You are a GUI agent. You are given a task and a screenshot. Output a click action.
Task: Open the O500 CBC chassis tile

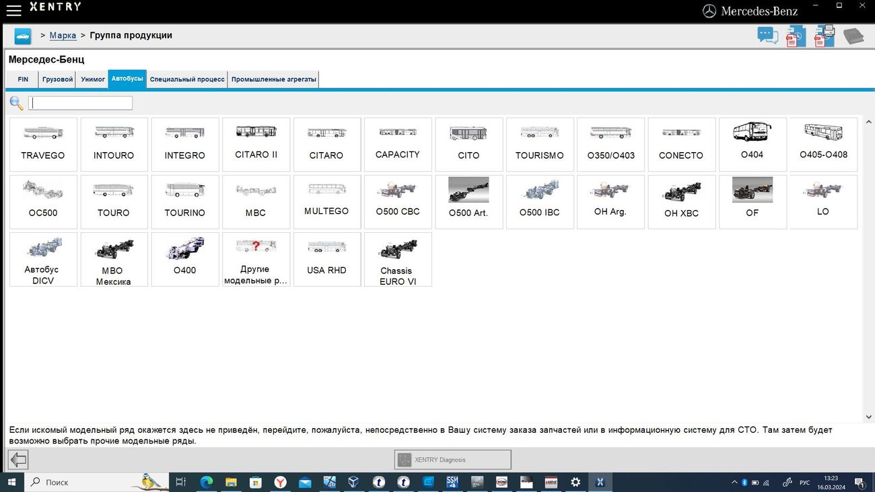point(398,202)
